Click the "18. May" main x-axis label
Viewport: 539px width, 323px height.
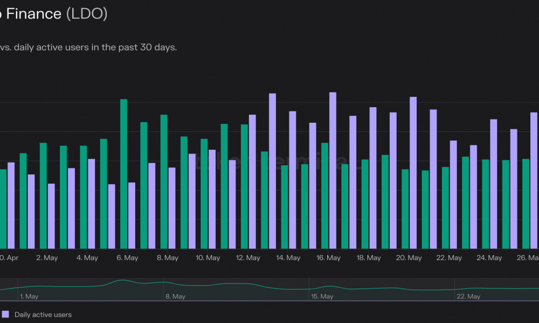click(369, 258)
